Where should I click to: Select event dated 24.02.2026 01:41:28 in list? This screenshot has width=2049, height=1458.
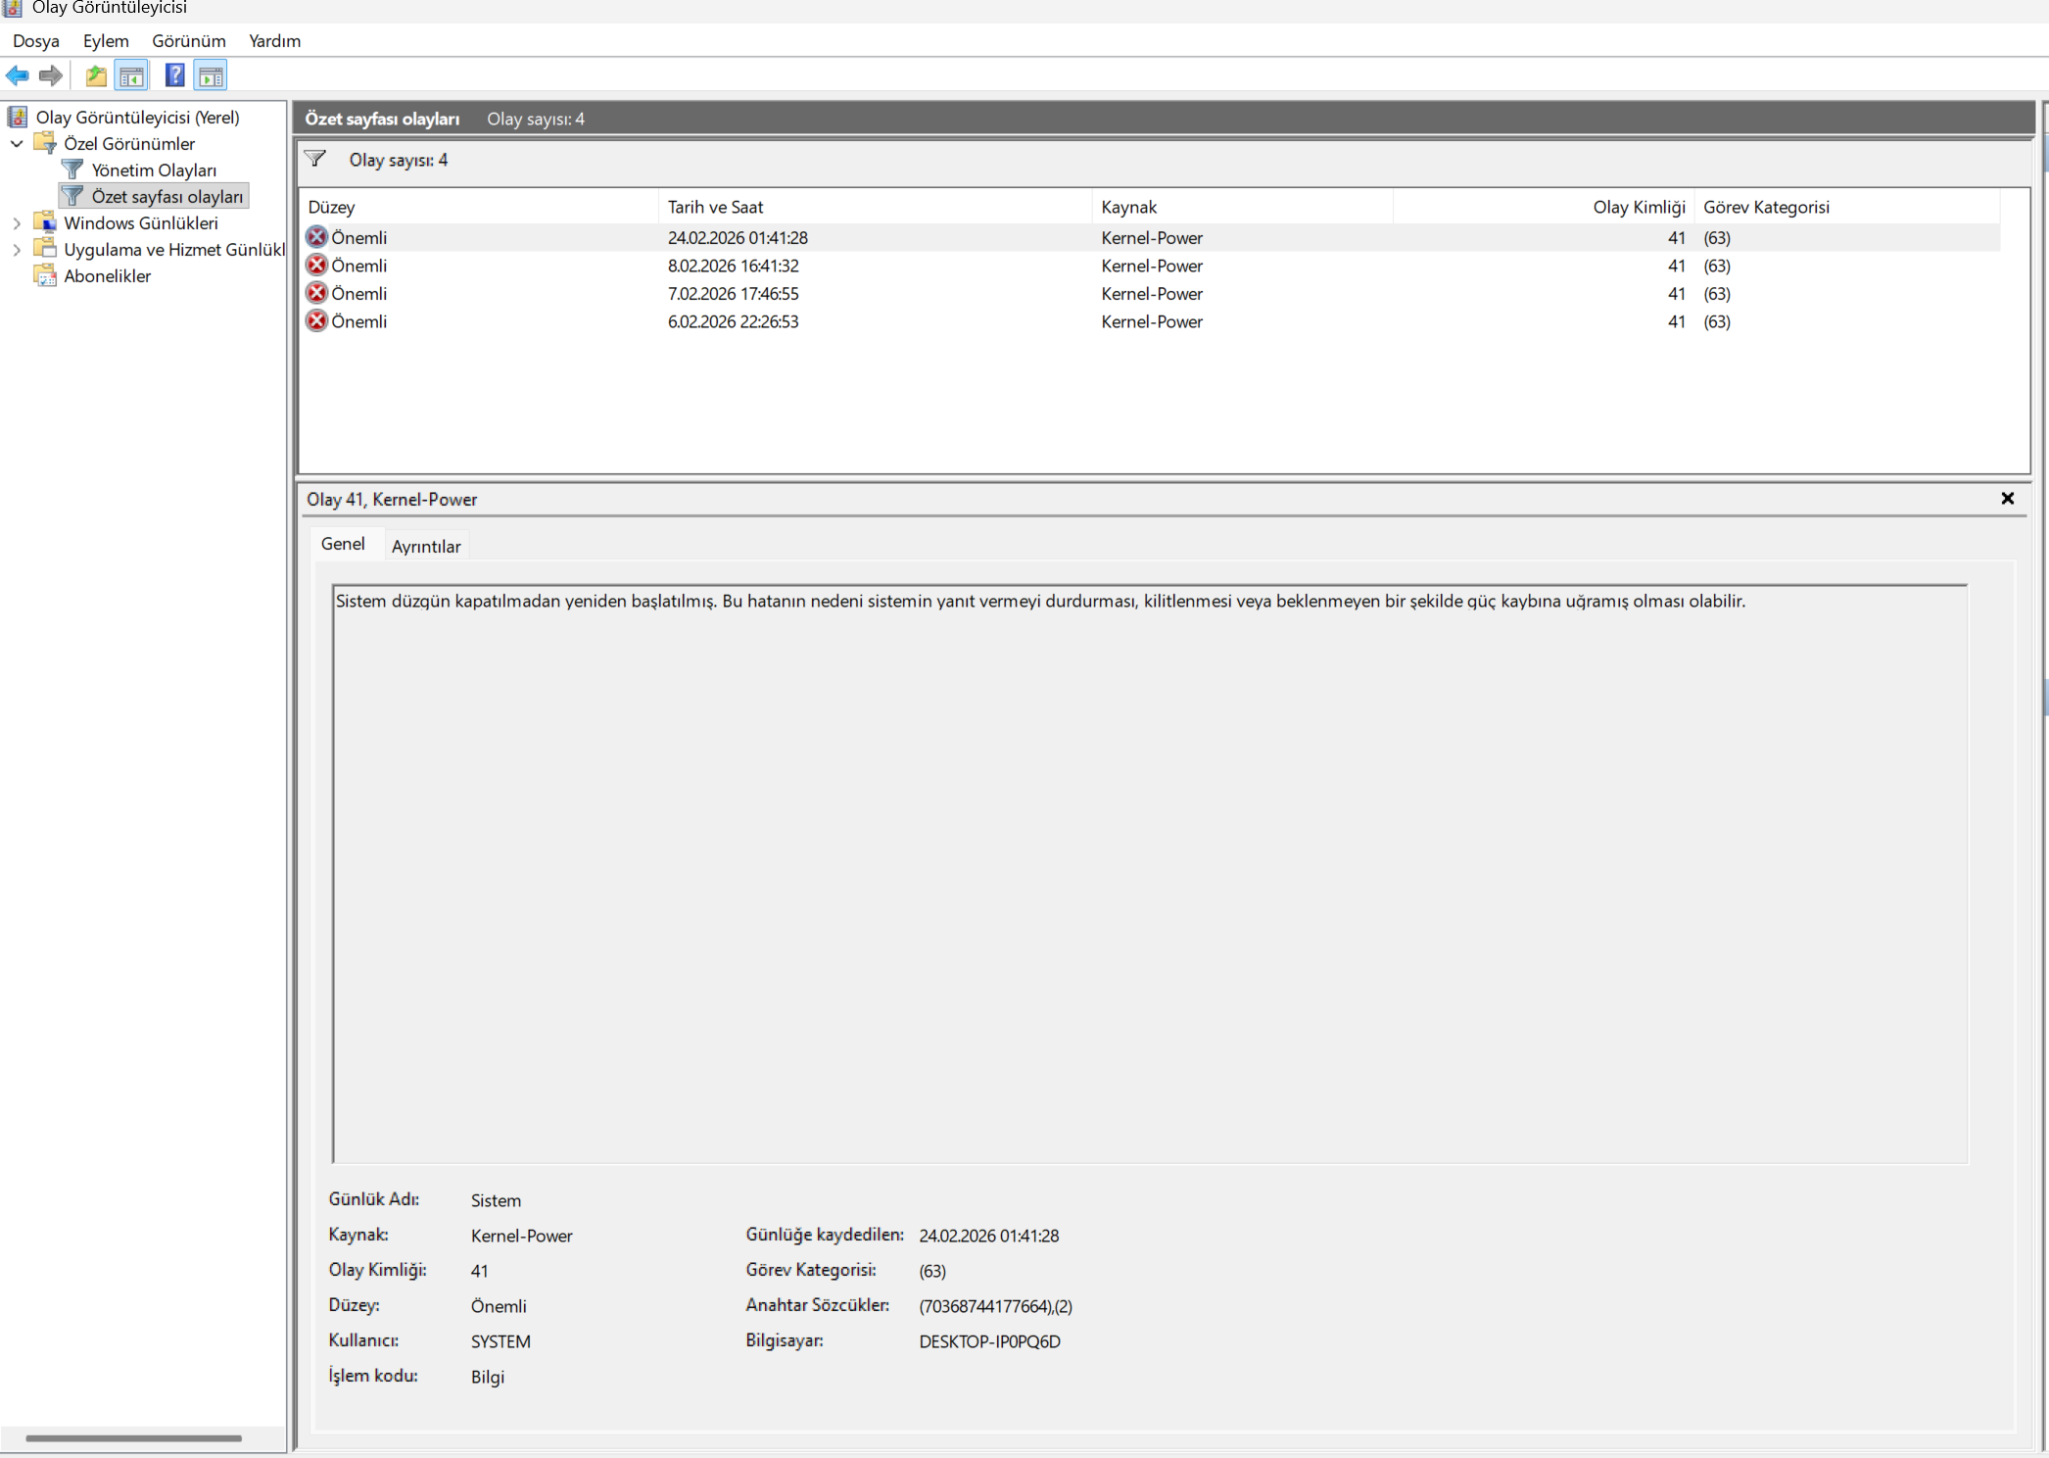click(x=1150, y=238)
